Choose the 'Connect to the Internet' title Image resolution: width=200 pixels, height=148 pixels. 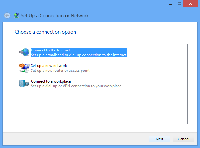[x=51, y=50]
